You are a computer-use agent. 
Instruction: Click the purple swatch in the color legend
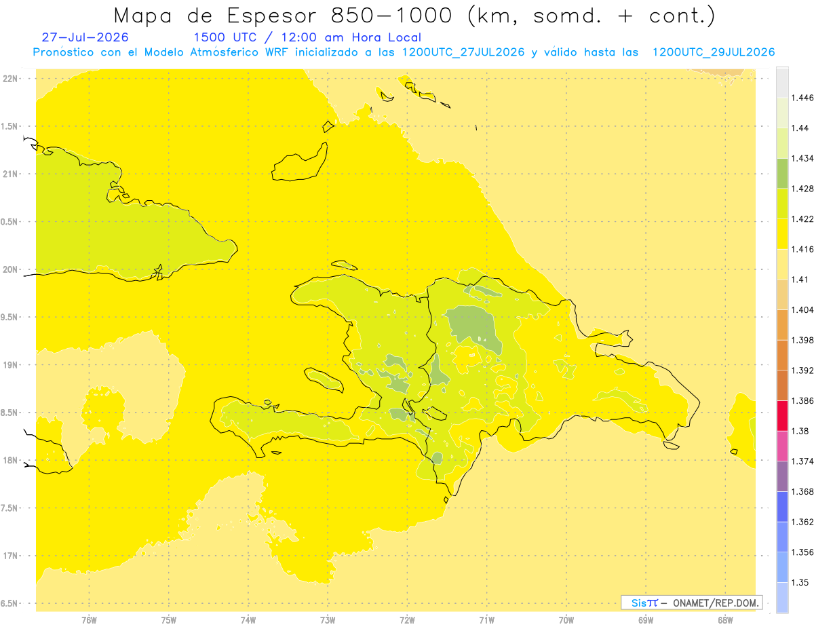(x=782, y=476)
